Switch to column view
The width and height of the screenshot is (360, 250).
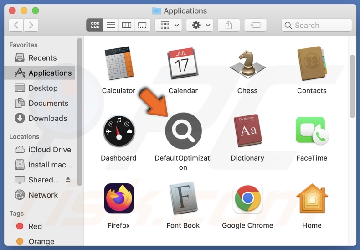click(127, 25)
